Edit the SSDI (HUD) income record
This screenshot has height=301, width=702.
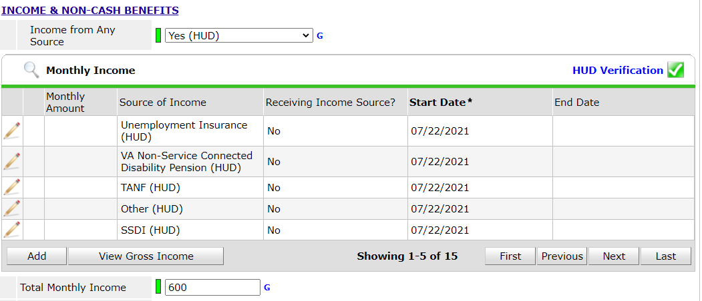12,230
